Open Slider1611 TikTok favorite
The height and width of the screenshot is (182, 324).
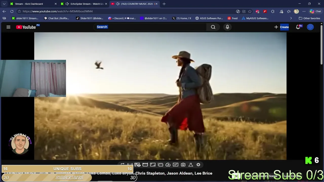click(90, 18)
